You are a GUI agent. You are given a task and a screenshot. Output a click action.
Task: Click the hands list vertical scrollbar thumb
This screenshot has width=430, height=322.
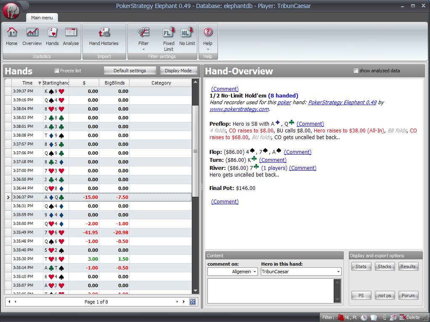coord(195,151)
